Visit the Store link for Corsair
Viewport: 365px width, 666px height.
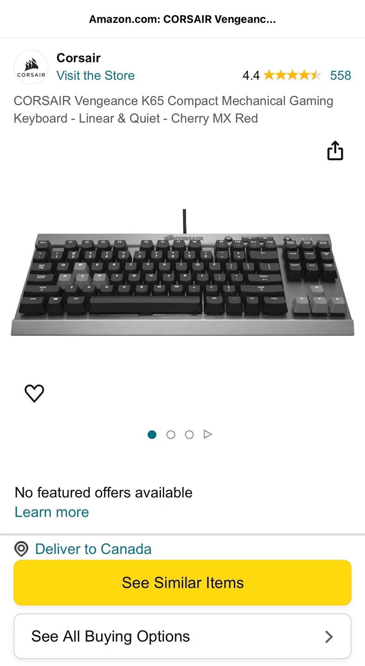[95, 75]
